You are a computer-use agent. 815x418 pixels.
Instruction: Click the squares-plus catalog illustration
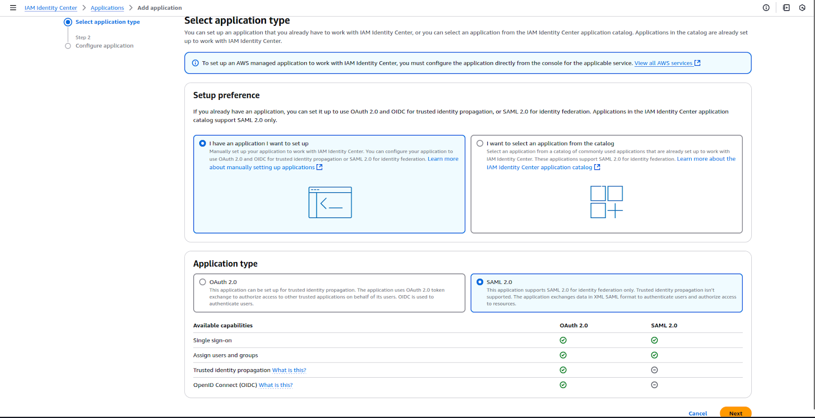tap(607, 202)
